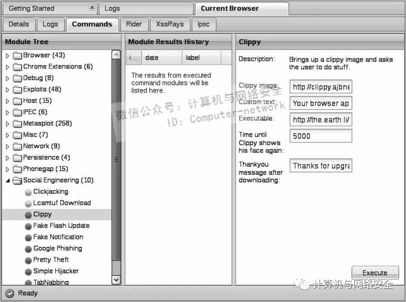The image size is (406, 302).
Task: Click the Ready status checkmark icon
Action: (x=10, y=293)
